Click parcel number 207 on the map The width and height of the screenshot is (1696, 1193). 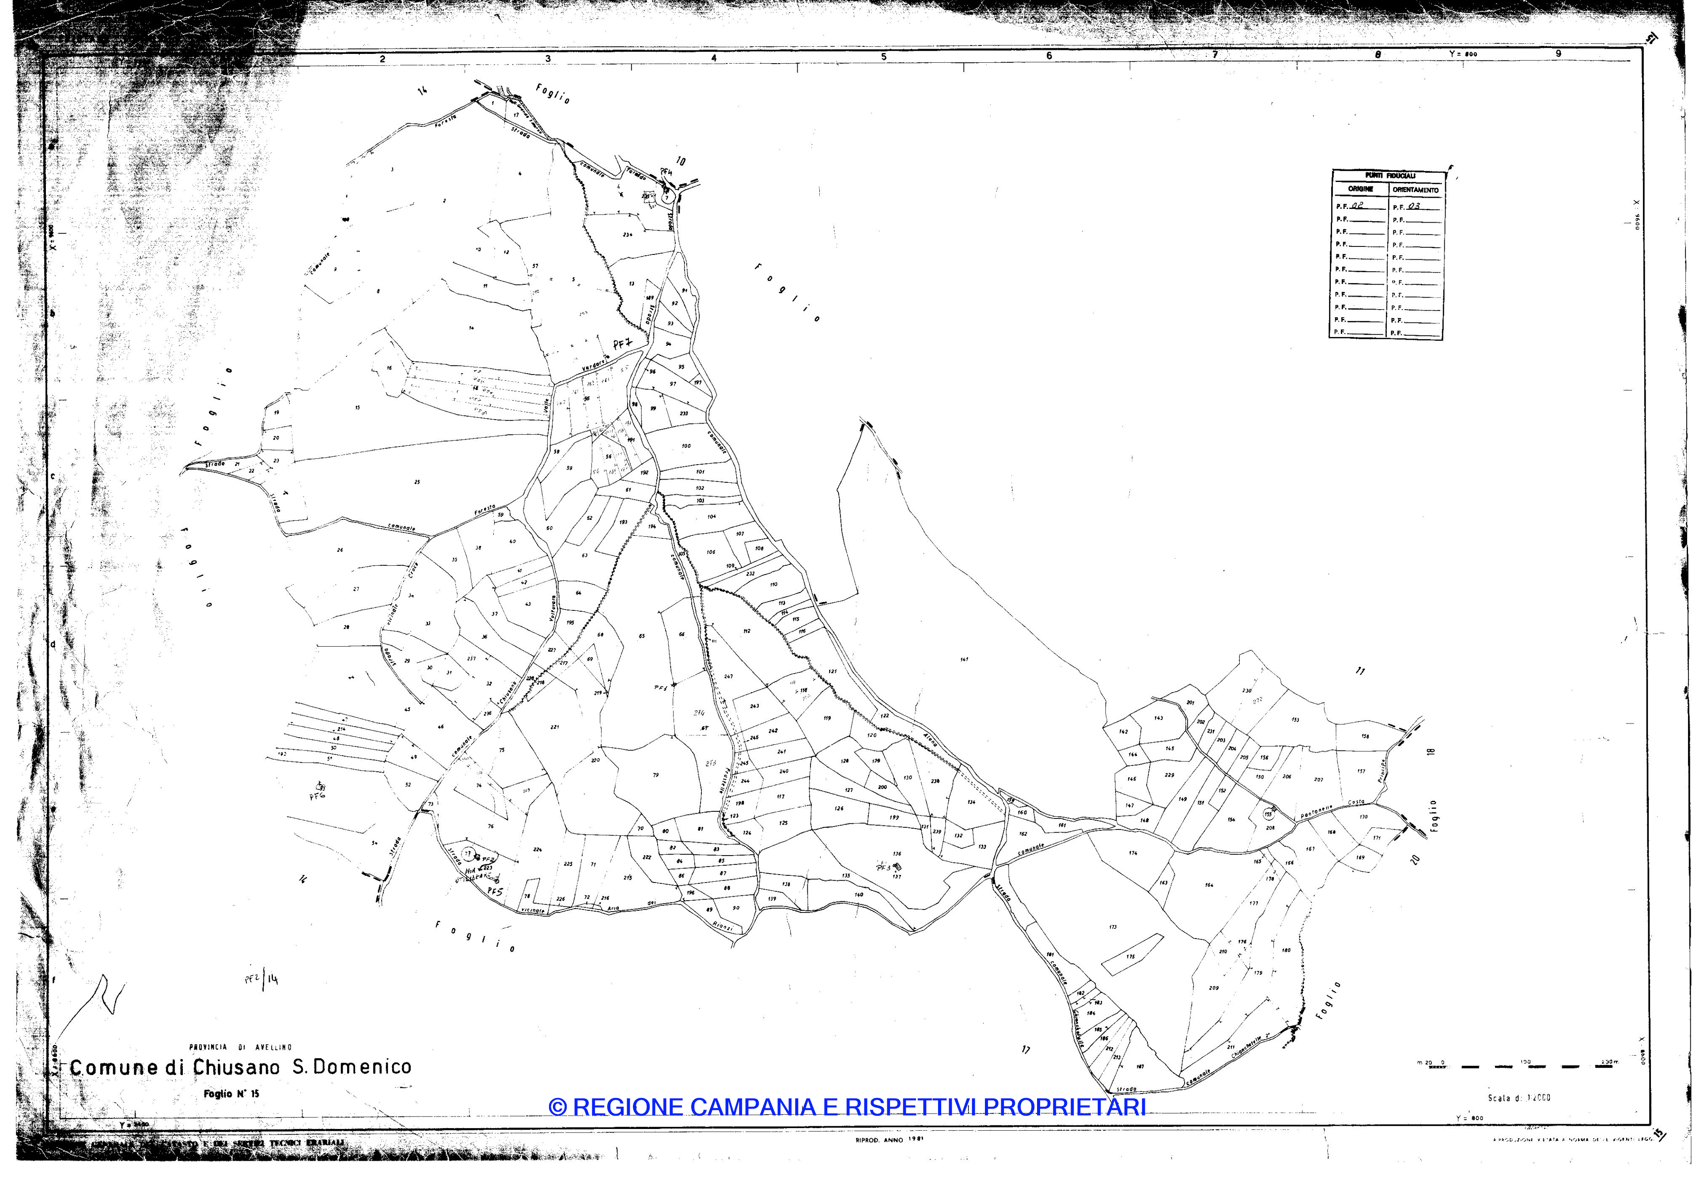(x=1318, y=779)
